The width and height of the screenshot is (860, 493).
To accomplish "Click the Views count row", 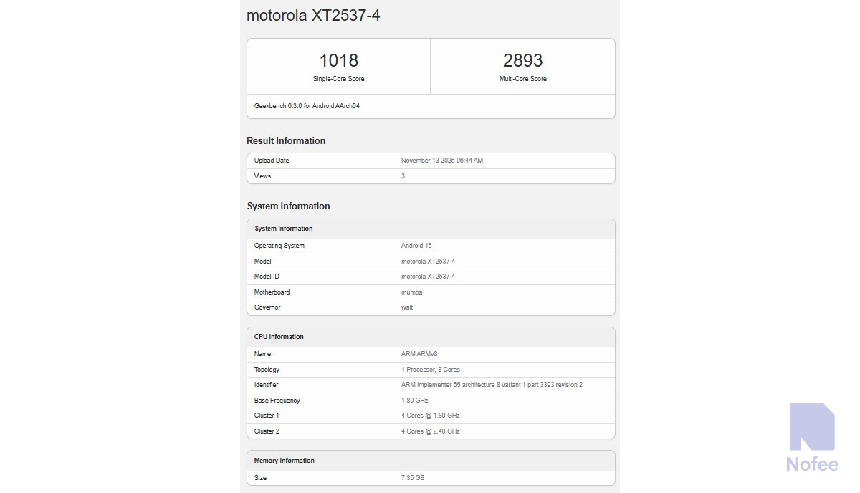I will pos(430,176).
